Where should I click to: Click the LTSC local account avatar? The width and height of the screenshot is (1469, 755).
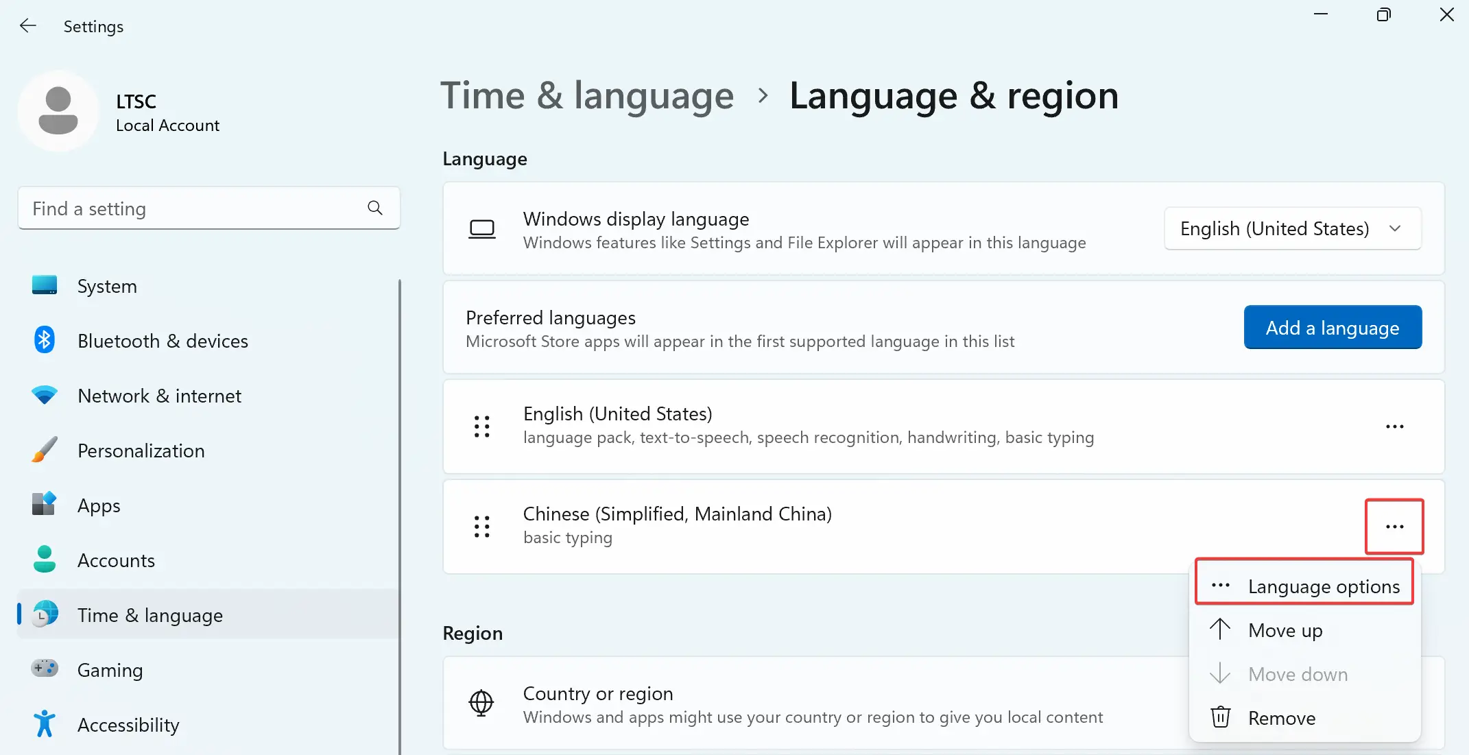(59, 111)
